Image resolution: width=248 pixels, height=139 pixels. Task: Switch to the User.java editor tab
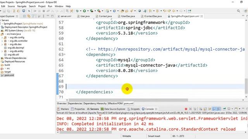(83, 16)
